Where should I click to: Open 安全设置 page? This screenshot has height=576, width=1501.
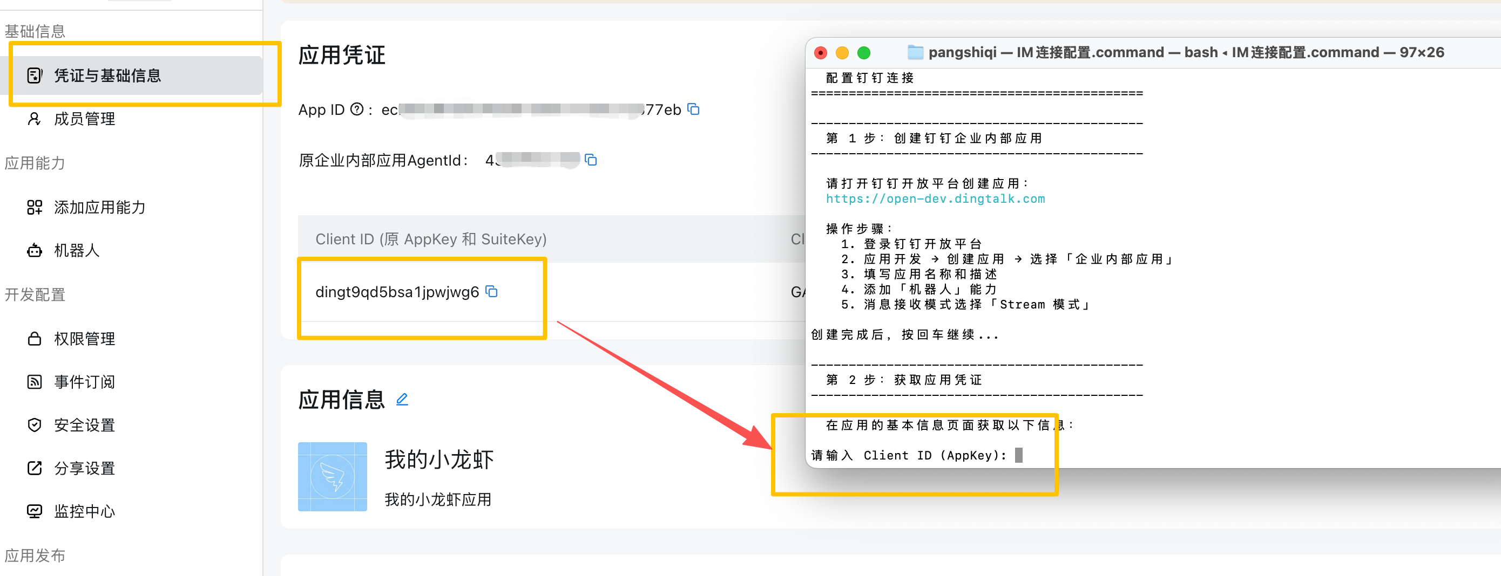pyautogui.click(x=84, y=426)
